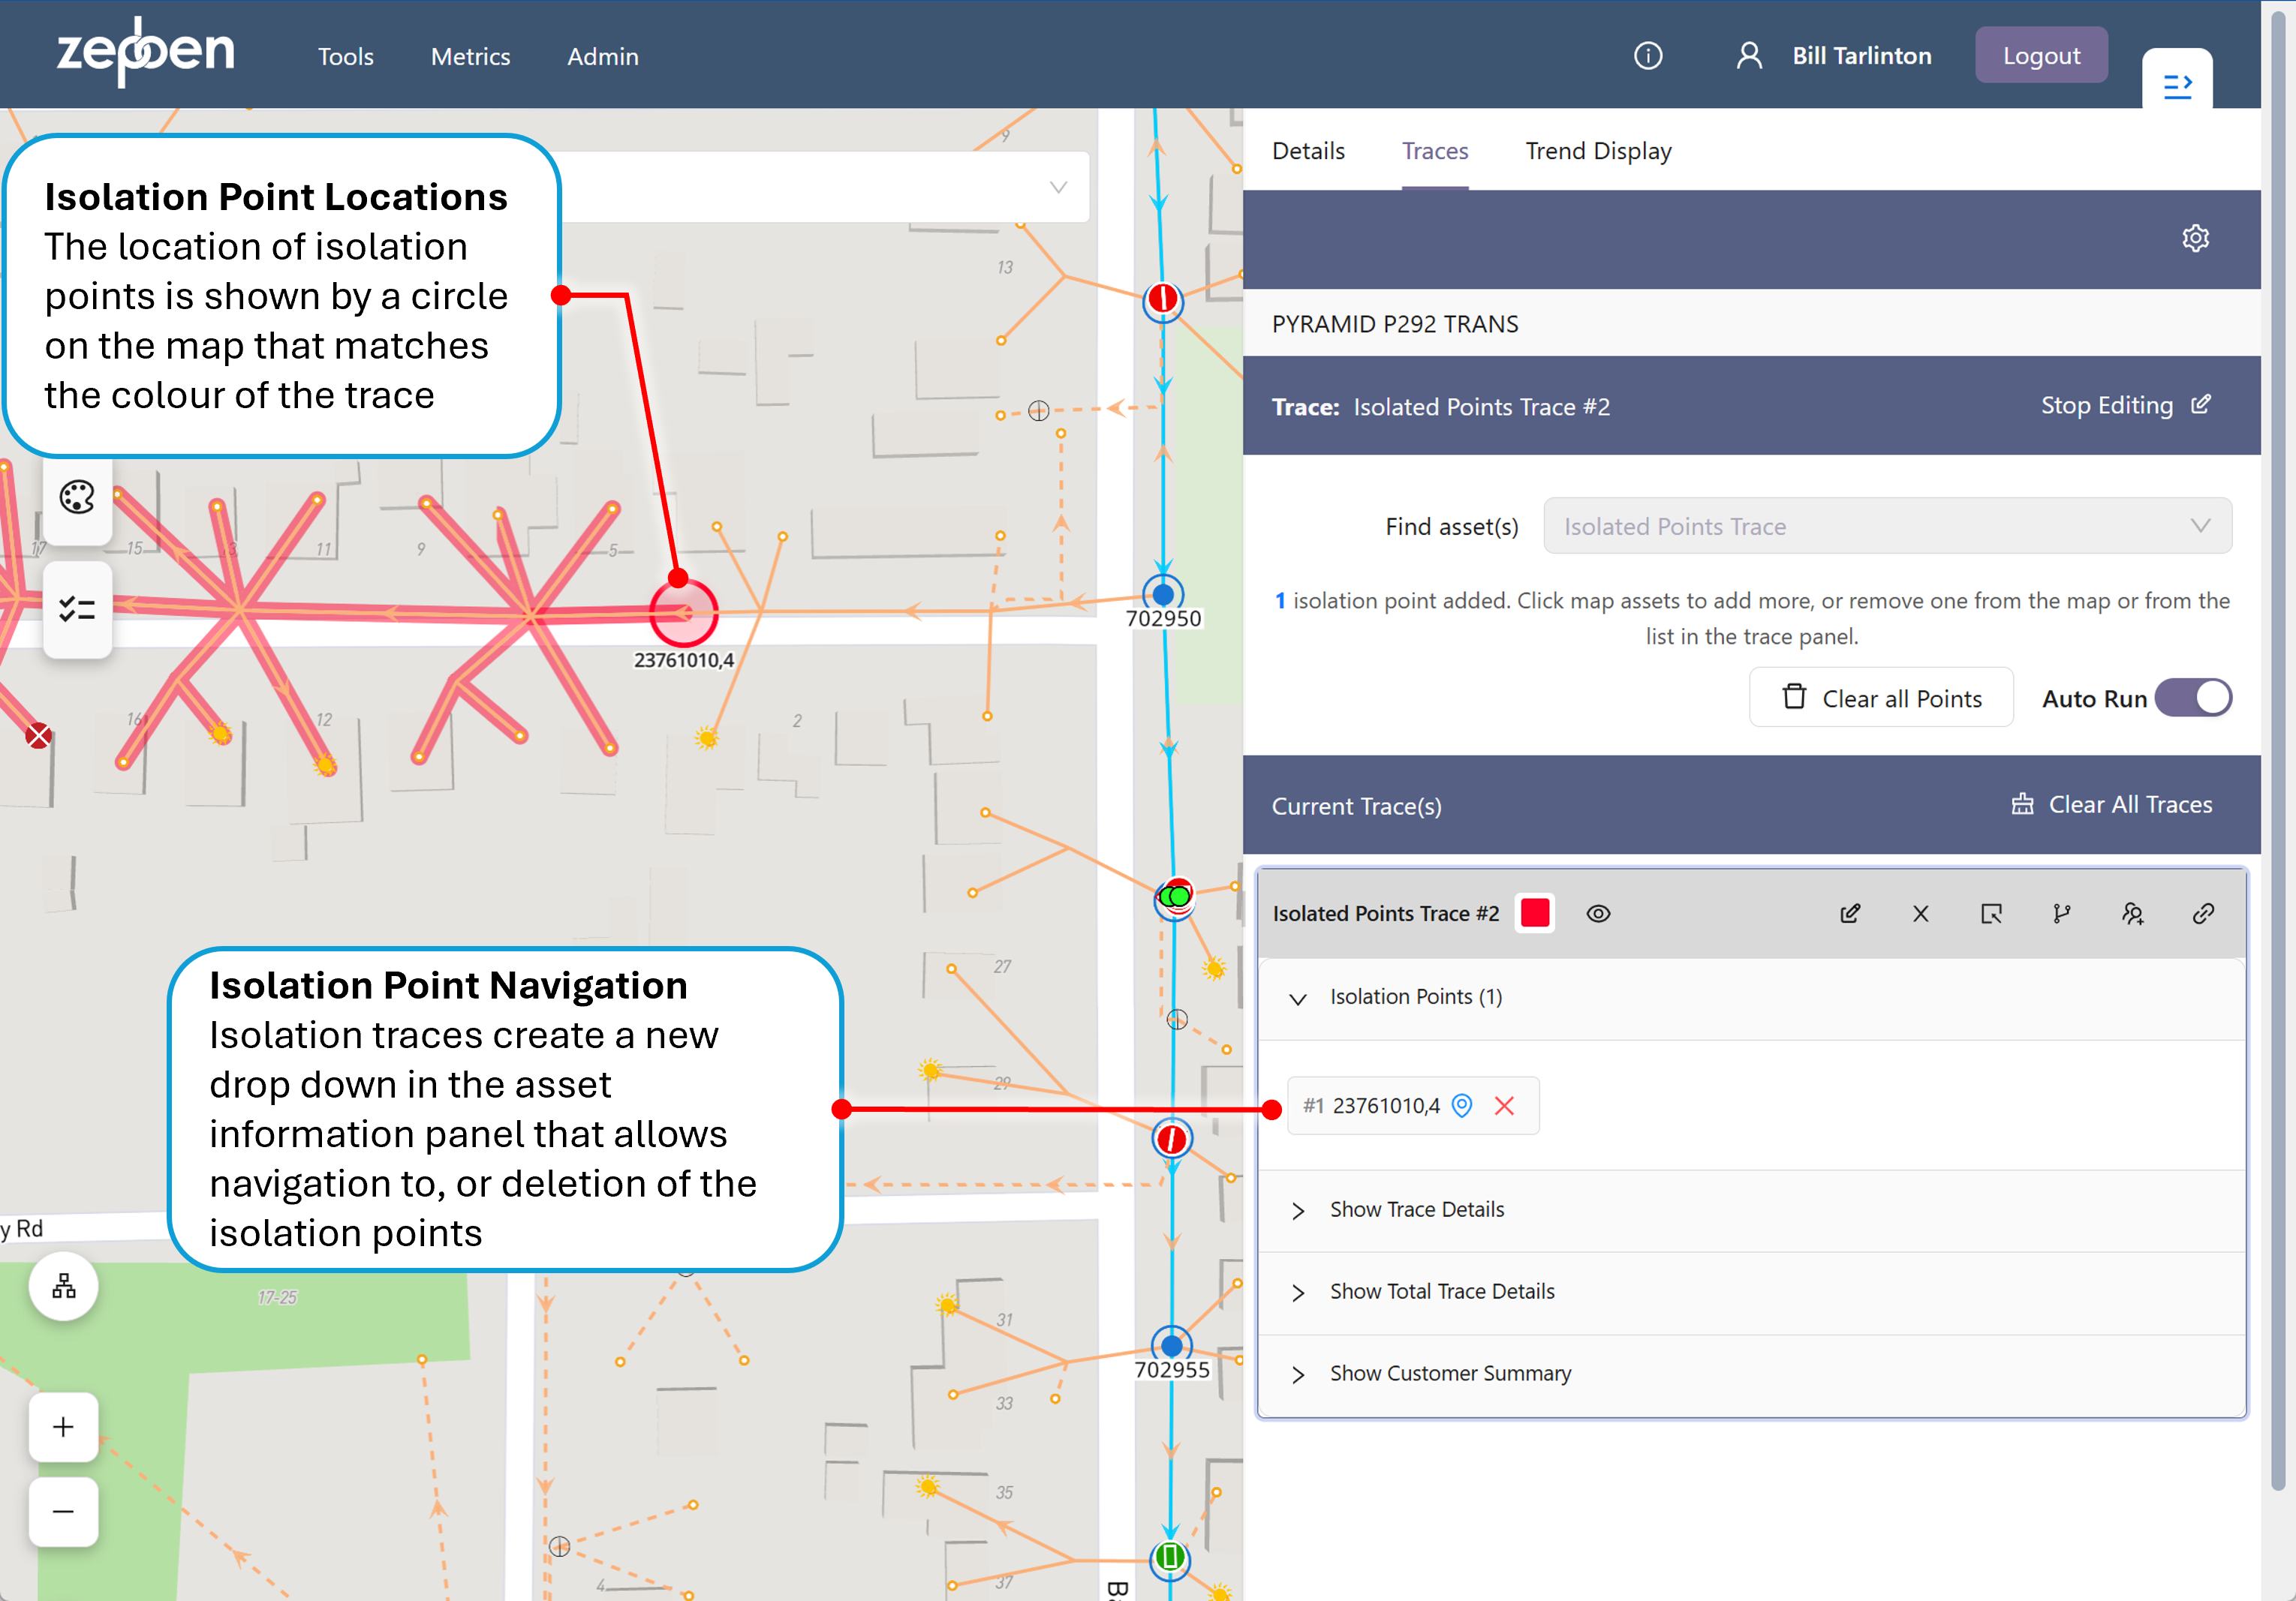
Task: Click red isolation point circle 23761010,4 on map
Action: point(684,611)
